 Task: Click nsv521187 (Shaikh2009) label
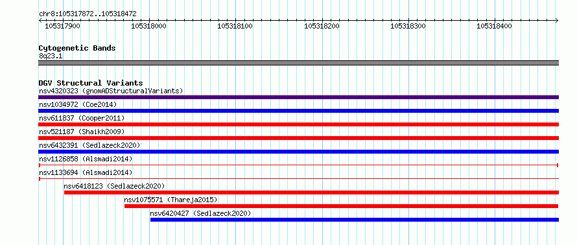pyautogui.click(x=82, y=132)
